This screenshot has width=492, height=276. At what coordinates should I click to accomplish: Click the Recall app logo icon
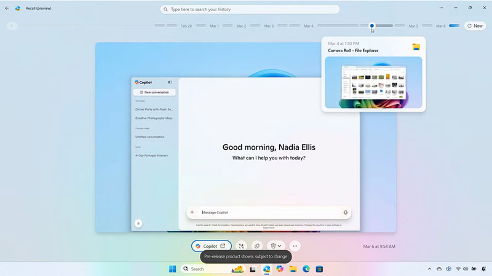[18, 9]
